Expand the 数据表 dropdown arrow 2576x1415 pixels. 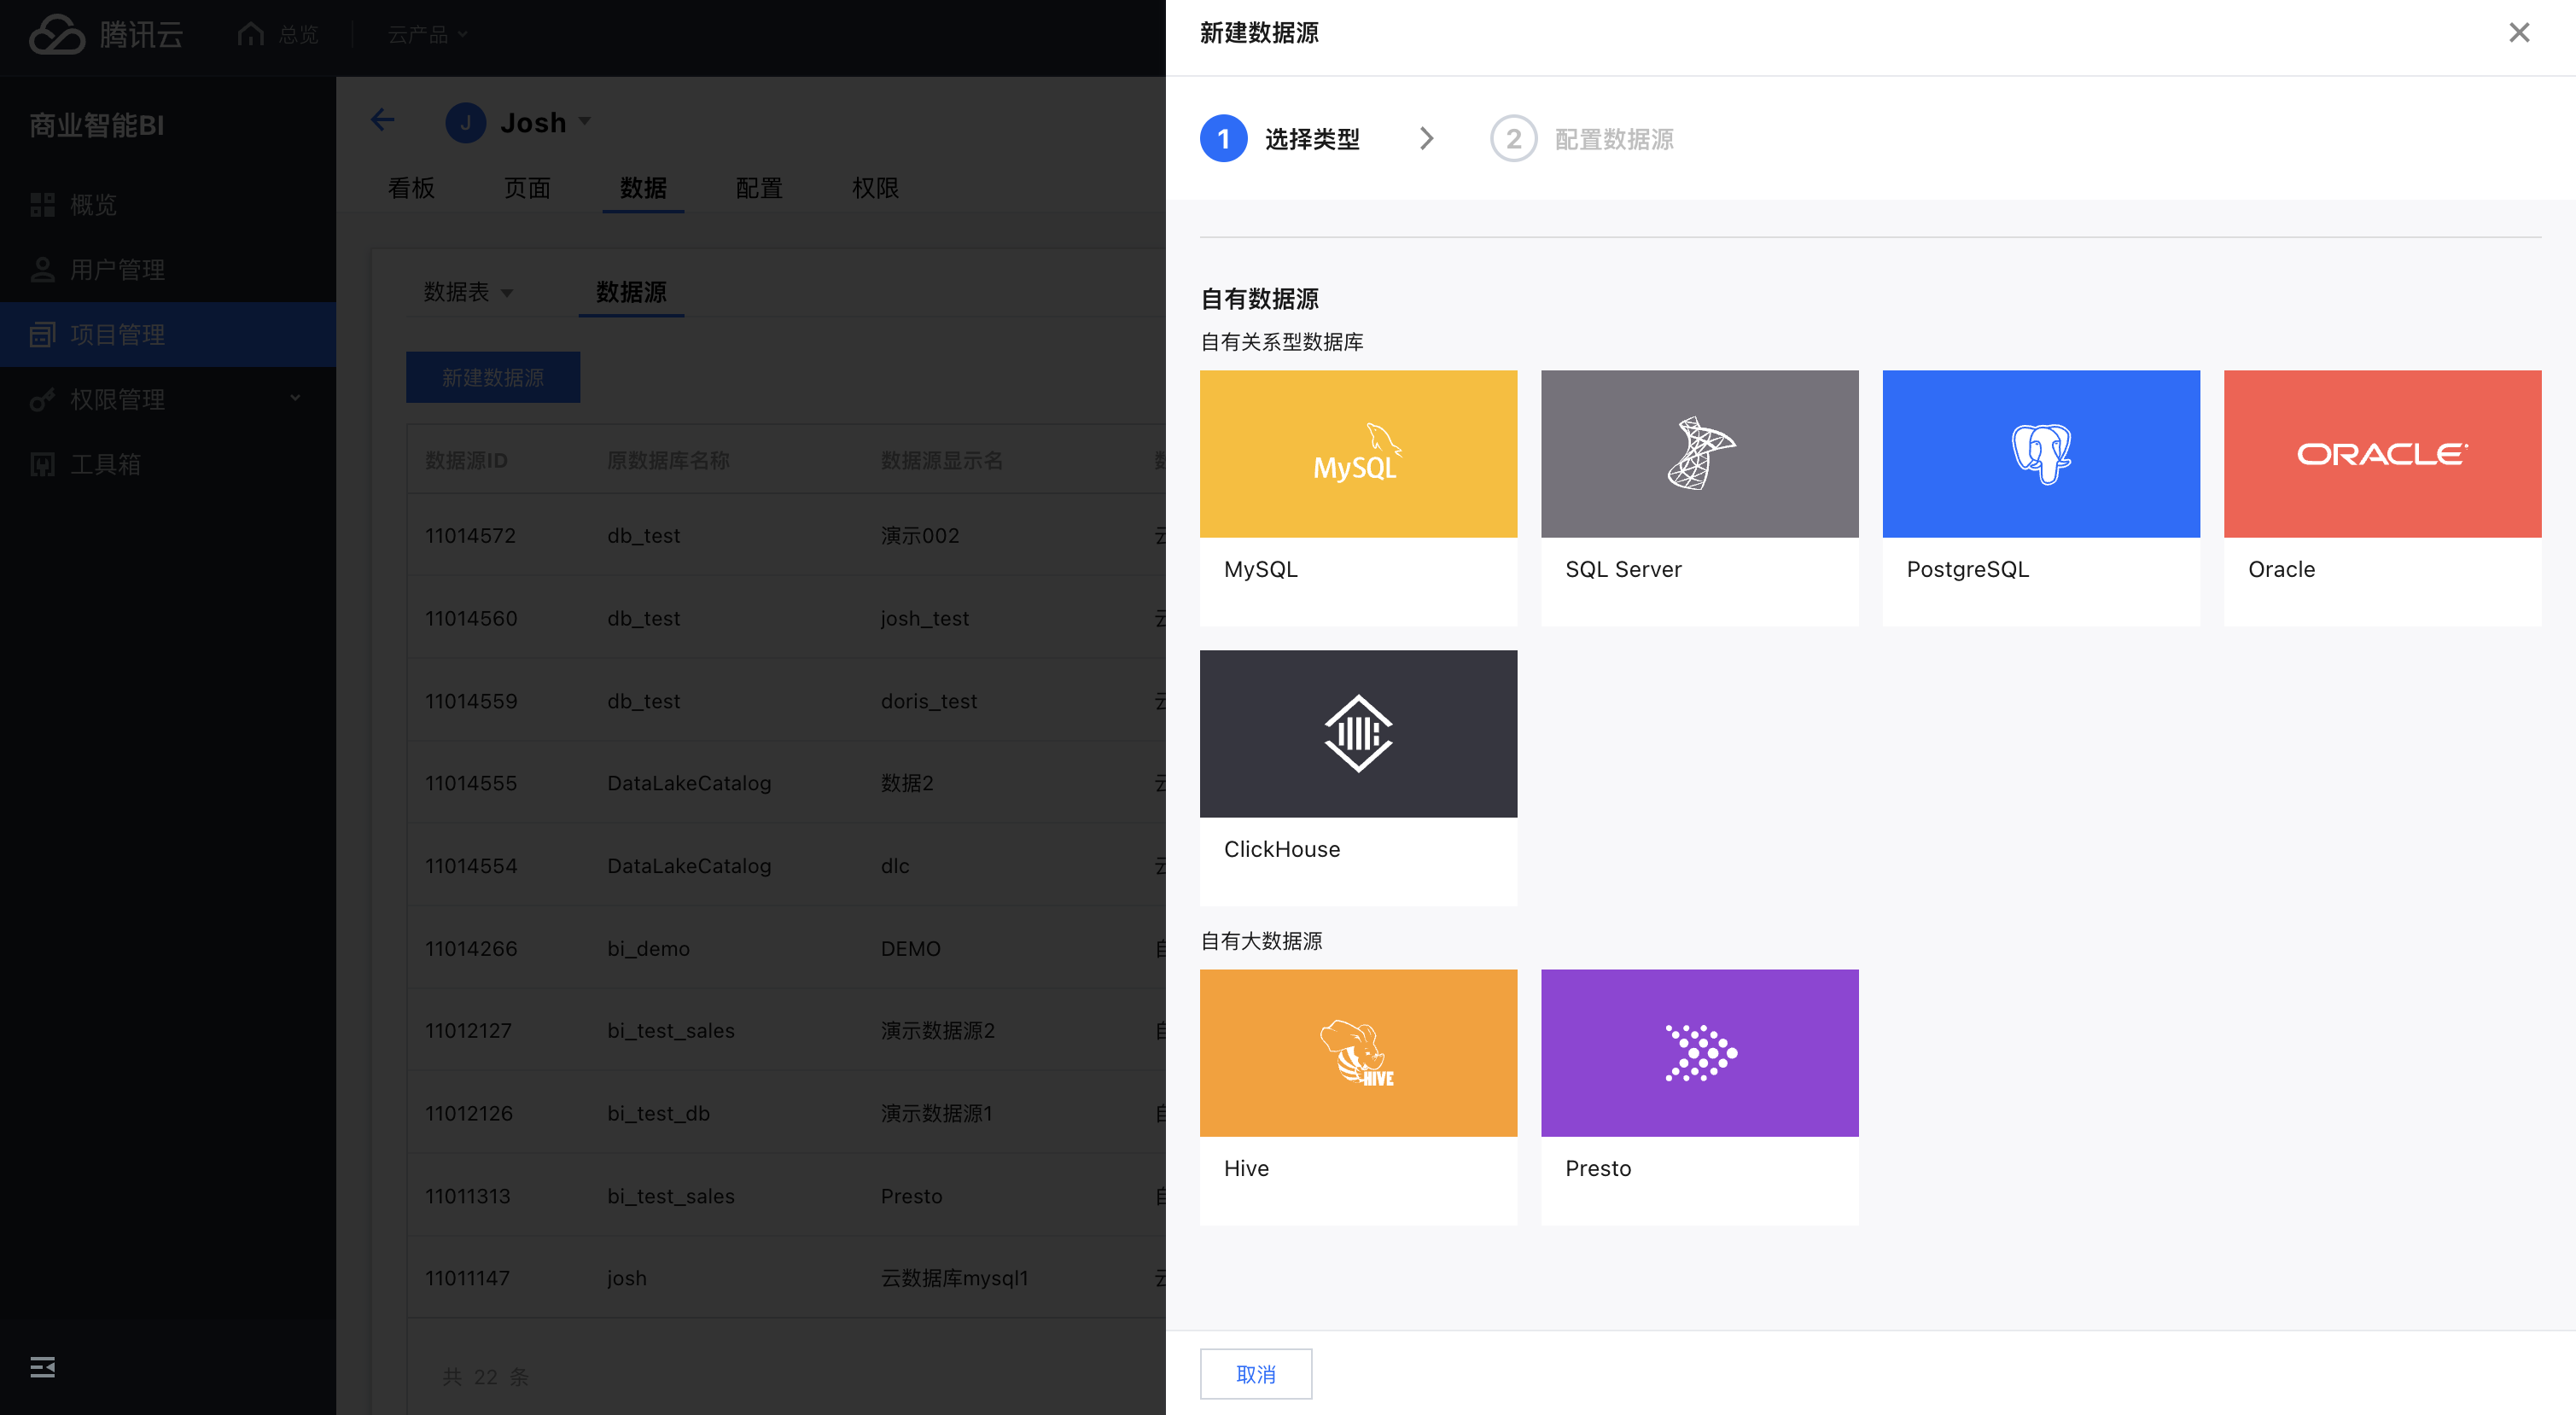(x=507, y=293)
